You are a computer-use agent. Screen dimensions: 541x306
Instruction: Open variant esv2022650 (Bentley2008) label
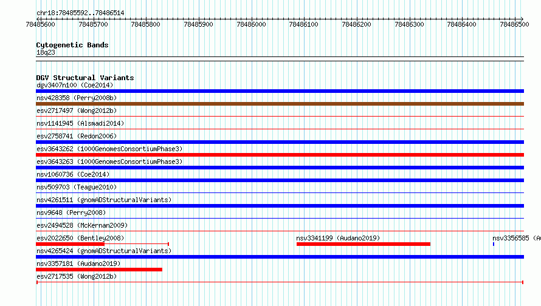tap(80, 238)
